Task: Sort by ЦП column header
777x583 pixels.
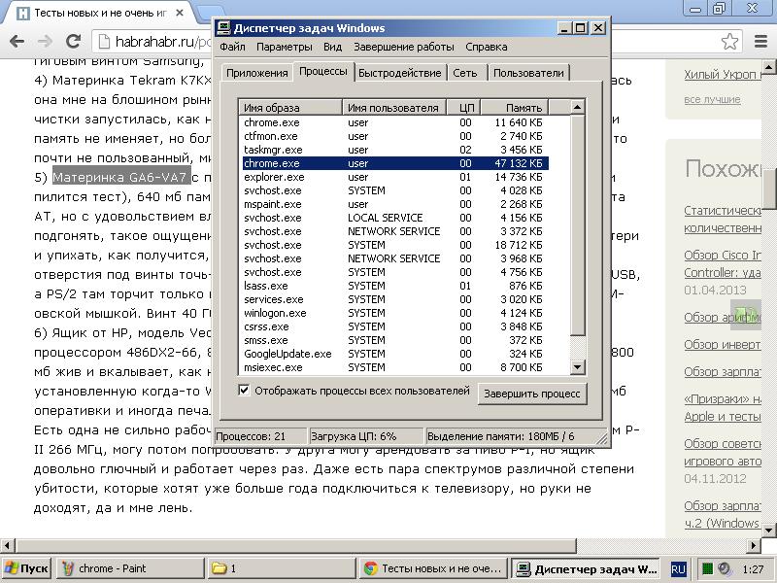Action: coord(464,108)
